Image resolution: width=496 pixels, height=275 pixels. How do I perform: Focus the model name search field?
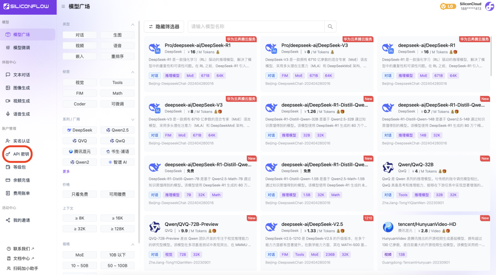(x=256, y=27)
